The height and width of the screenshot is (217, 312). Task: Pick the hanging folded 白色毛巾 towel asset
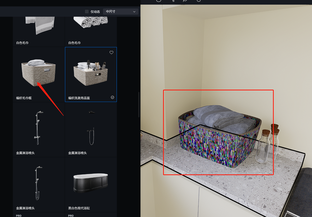tap(39, 32)
